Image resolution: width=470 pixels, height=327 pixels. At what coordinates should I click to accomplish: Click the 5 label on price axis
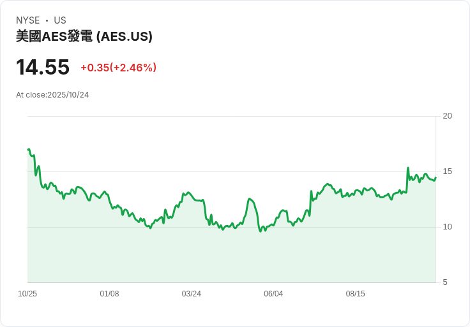(x=445, y=282)
